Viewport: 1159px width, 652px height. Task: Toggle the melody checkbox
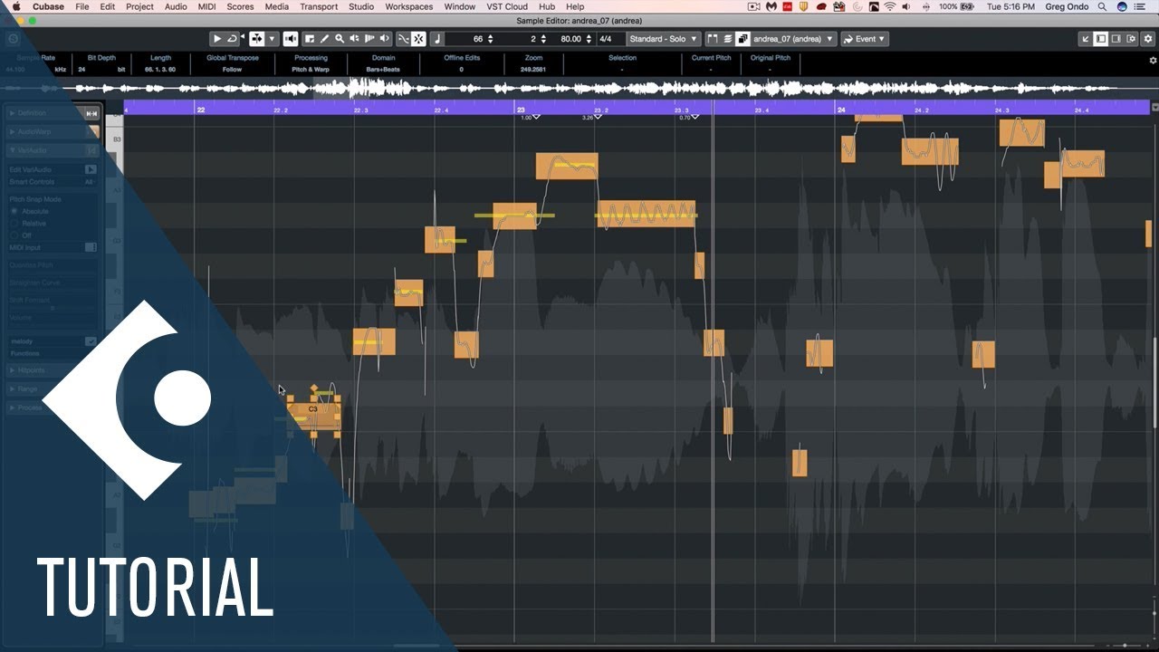click(x=91, y=341)
